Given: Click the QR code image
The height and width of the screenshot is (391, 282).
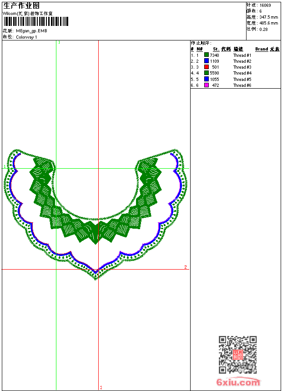Looking at the screenshot, I should (x=237, y=355).
